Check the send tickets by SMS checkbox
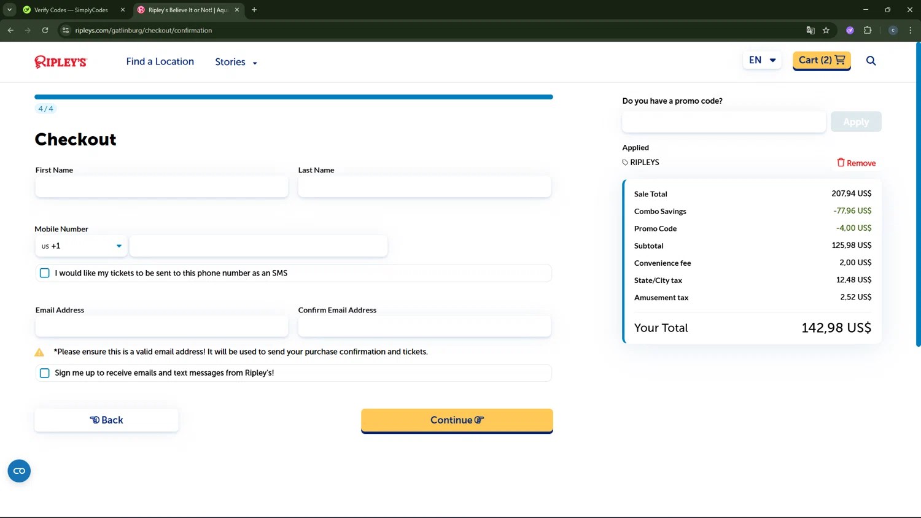This screenshot has height=518, width=921. point(45,273)
